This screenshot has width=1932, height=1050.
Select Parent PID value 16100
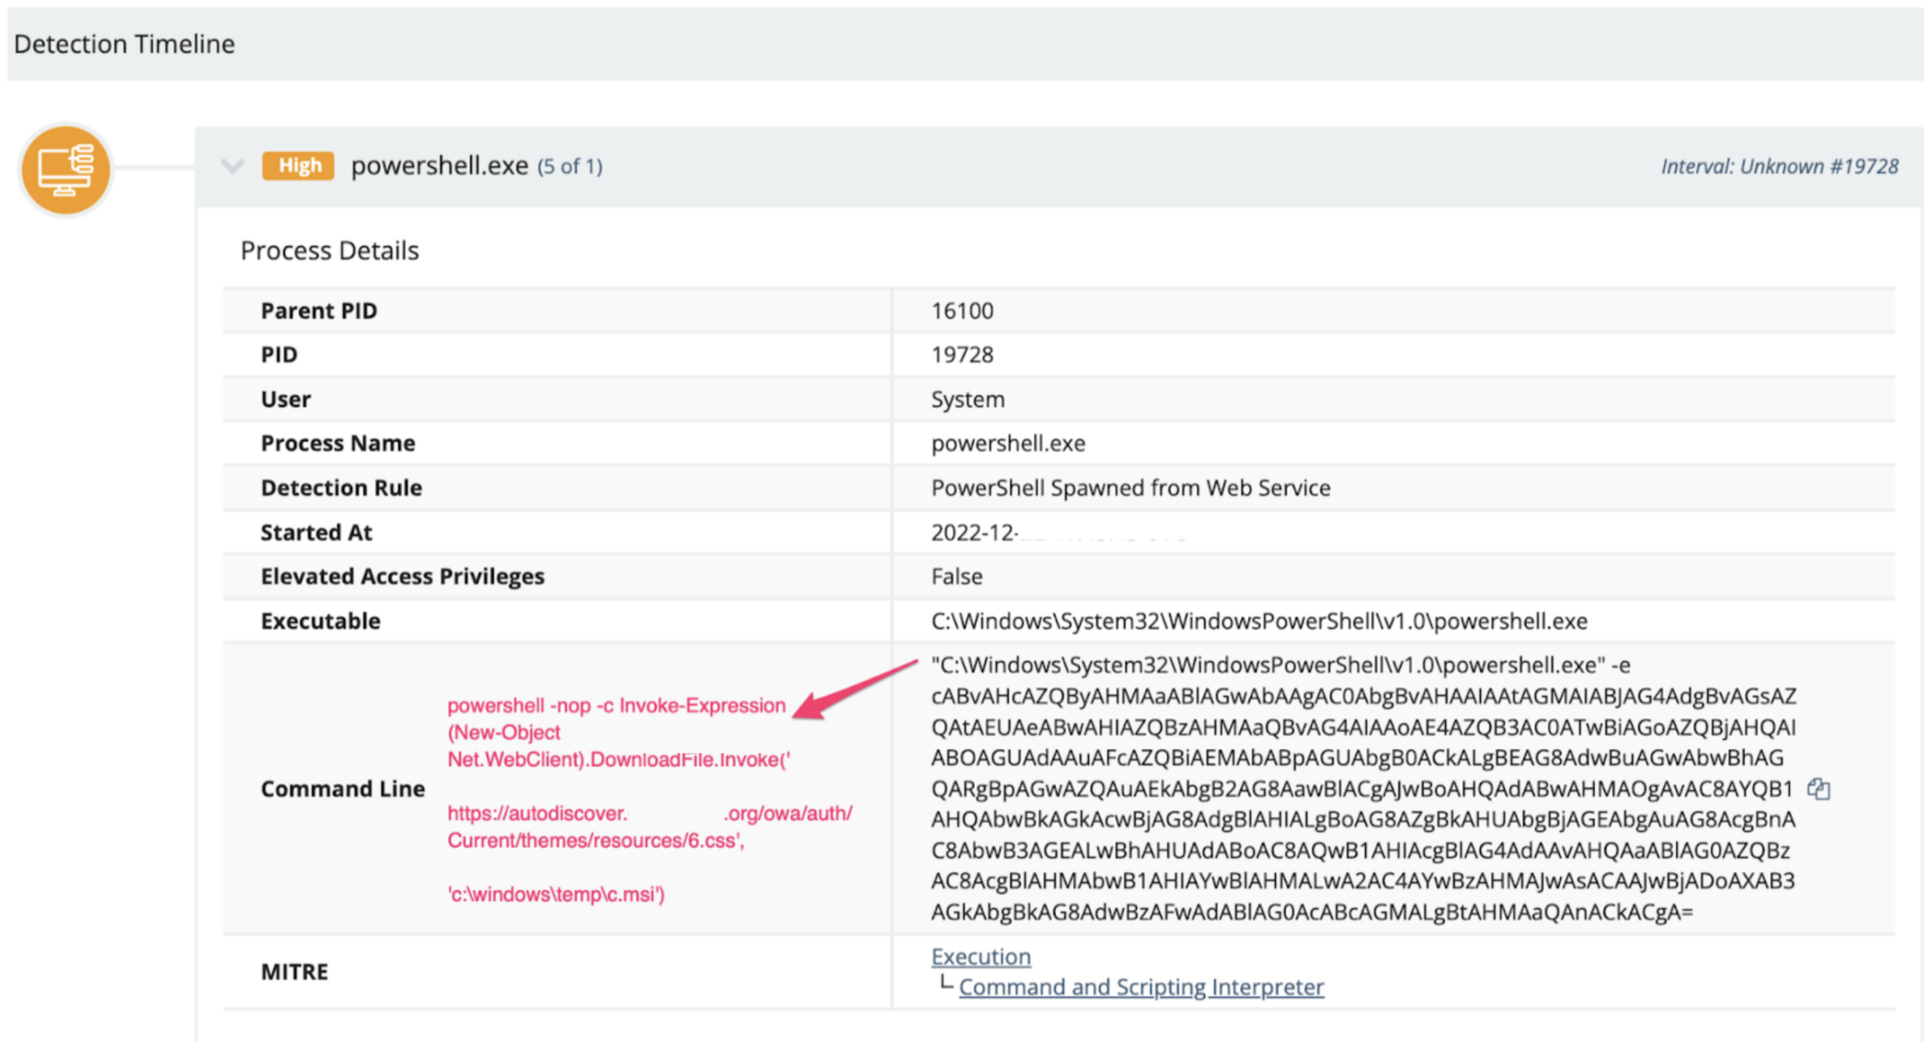coord(962,311)
